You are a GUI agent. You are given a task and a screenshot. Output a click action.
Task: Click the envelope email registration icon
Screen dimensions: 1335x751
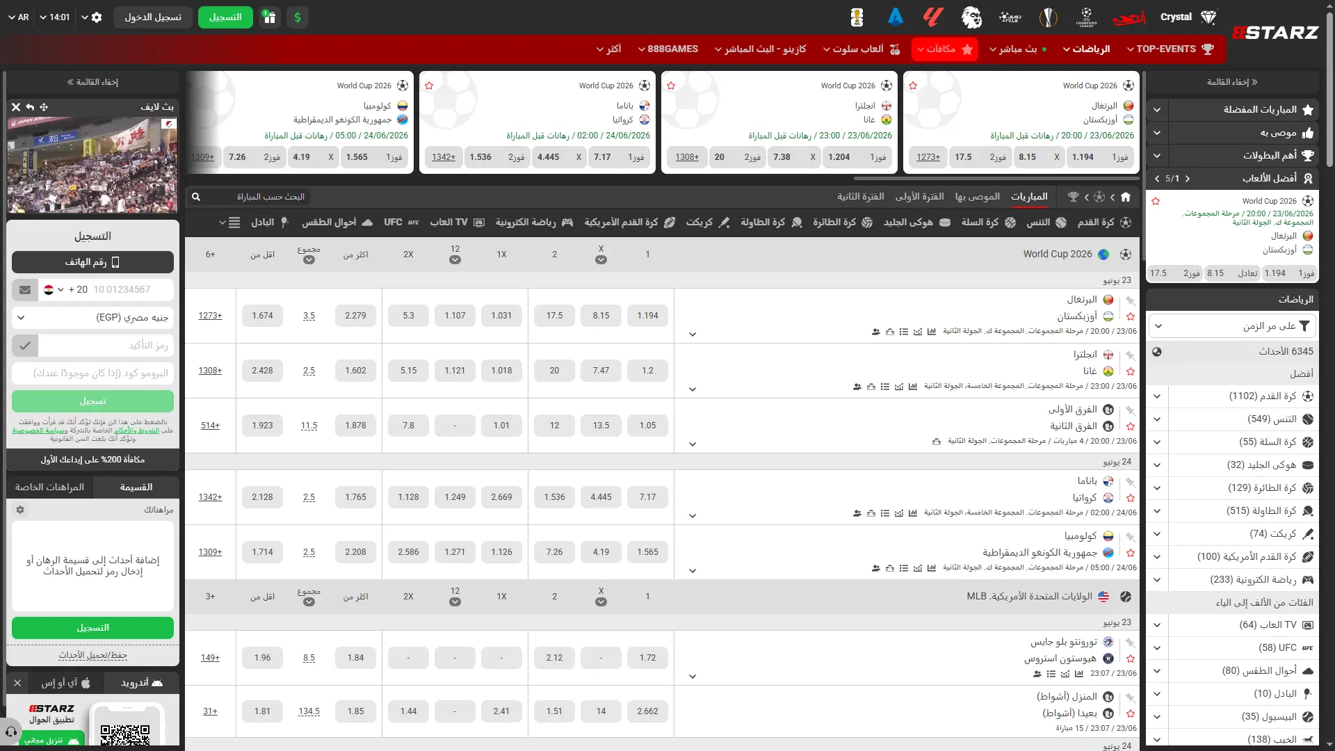[x=25, y=290]
